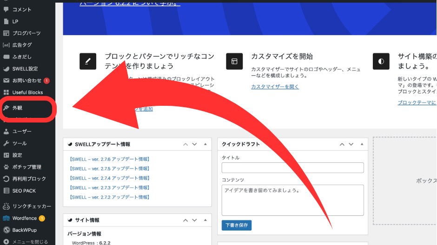The image size is (437, 245).
Task: Click the paintbrush icon beside 外観
Action: (6, 108)
